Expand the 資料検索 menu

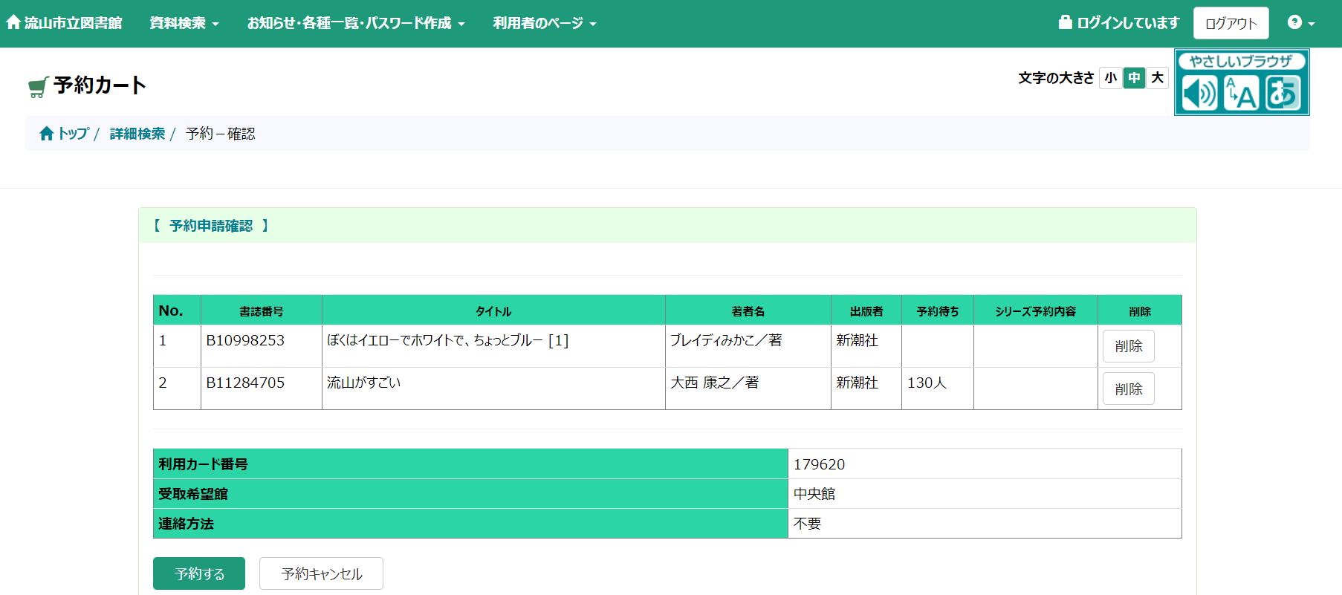coord(184,23)
